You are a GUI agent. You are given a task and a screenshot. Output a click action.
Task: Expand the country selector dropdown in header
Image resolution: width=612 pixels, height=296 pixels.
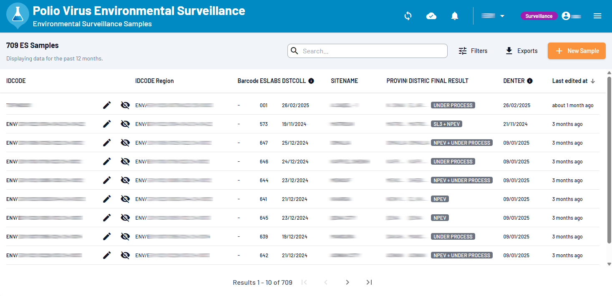click(494, 16)
